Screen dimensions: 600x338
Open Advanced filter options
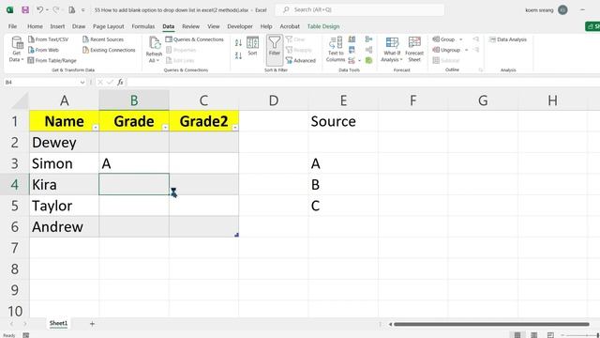[x=301, y=60]
